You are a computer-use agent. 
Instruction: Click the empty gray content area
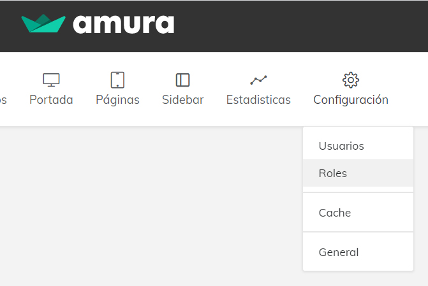(x=147, y=204)
